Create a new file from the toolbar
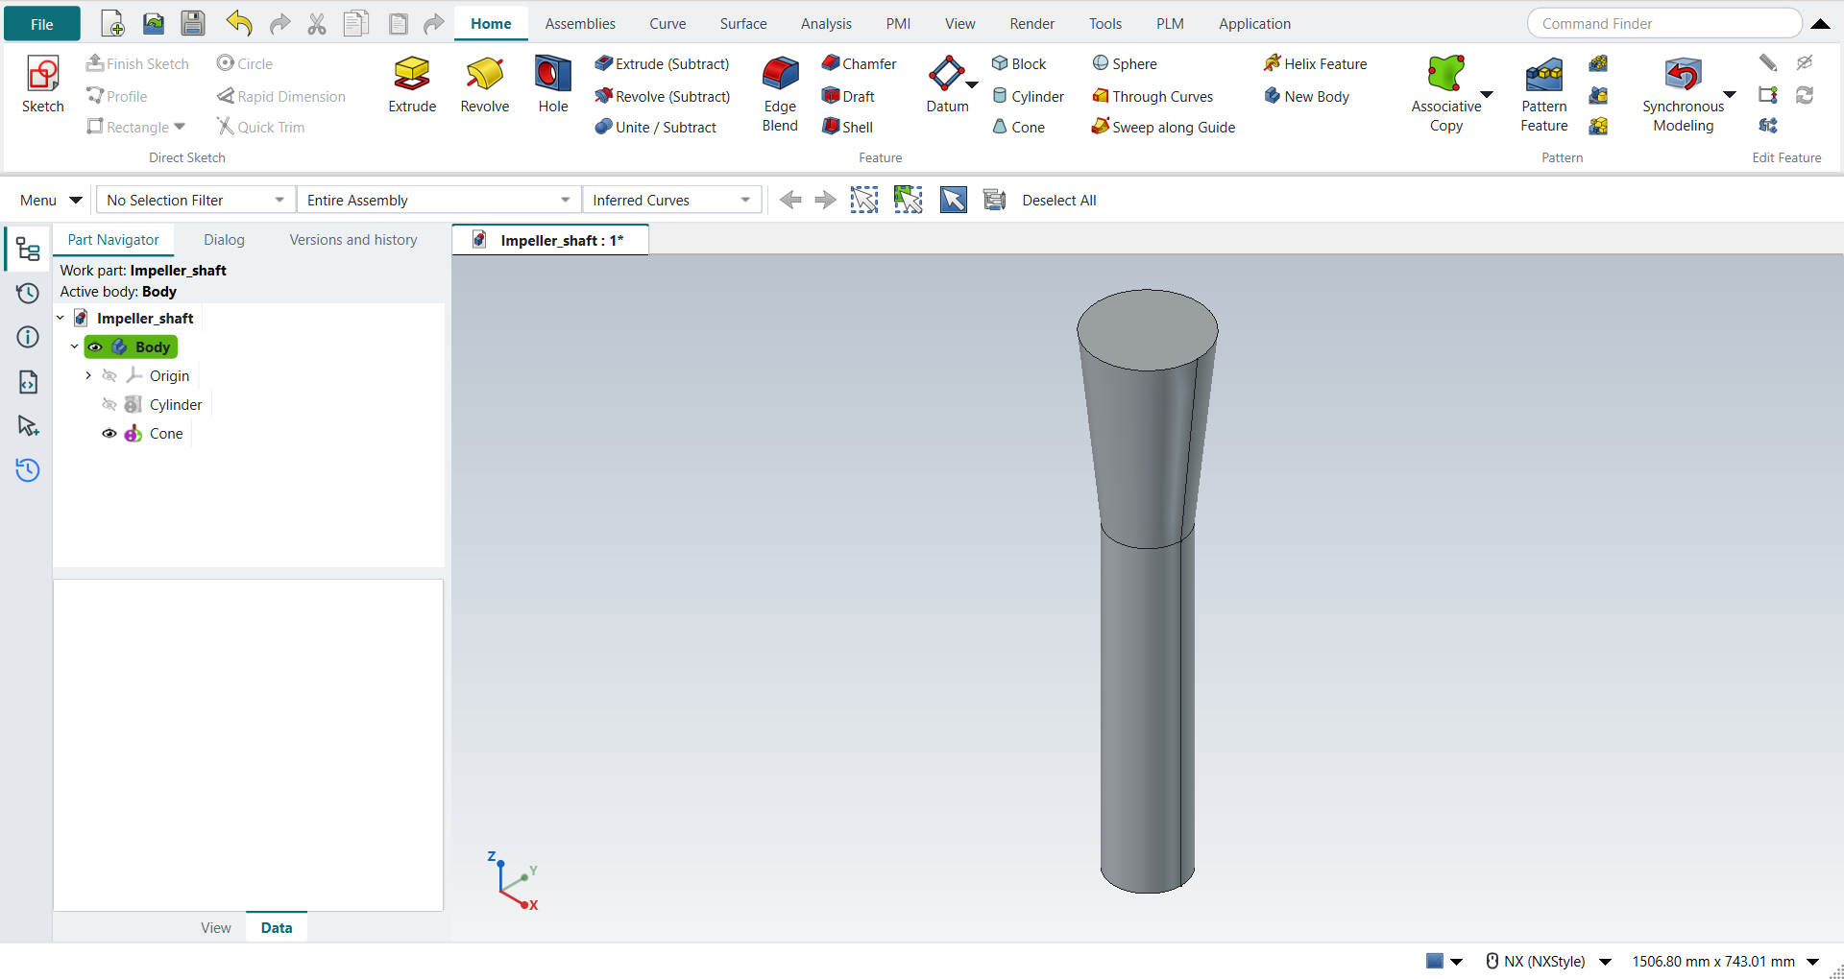This screenshot has width=1844, height=979. pos(112,24)
